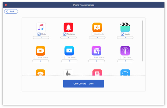Viewport: 167px width, 108px height.
Task: Click the Music count field showing 2
Action: pos(41,38)
